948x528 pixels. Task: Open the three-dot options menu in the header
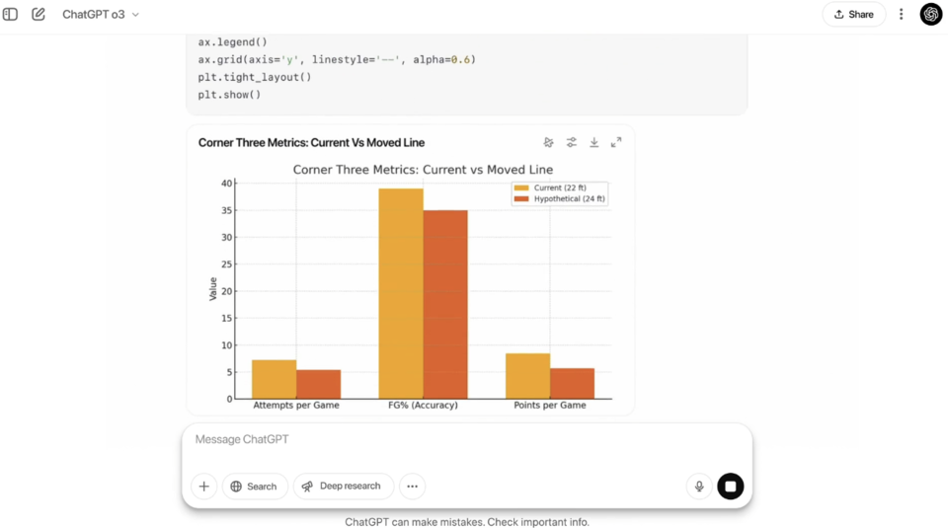[901, 15]
